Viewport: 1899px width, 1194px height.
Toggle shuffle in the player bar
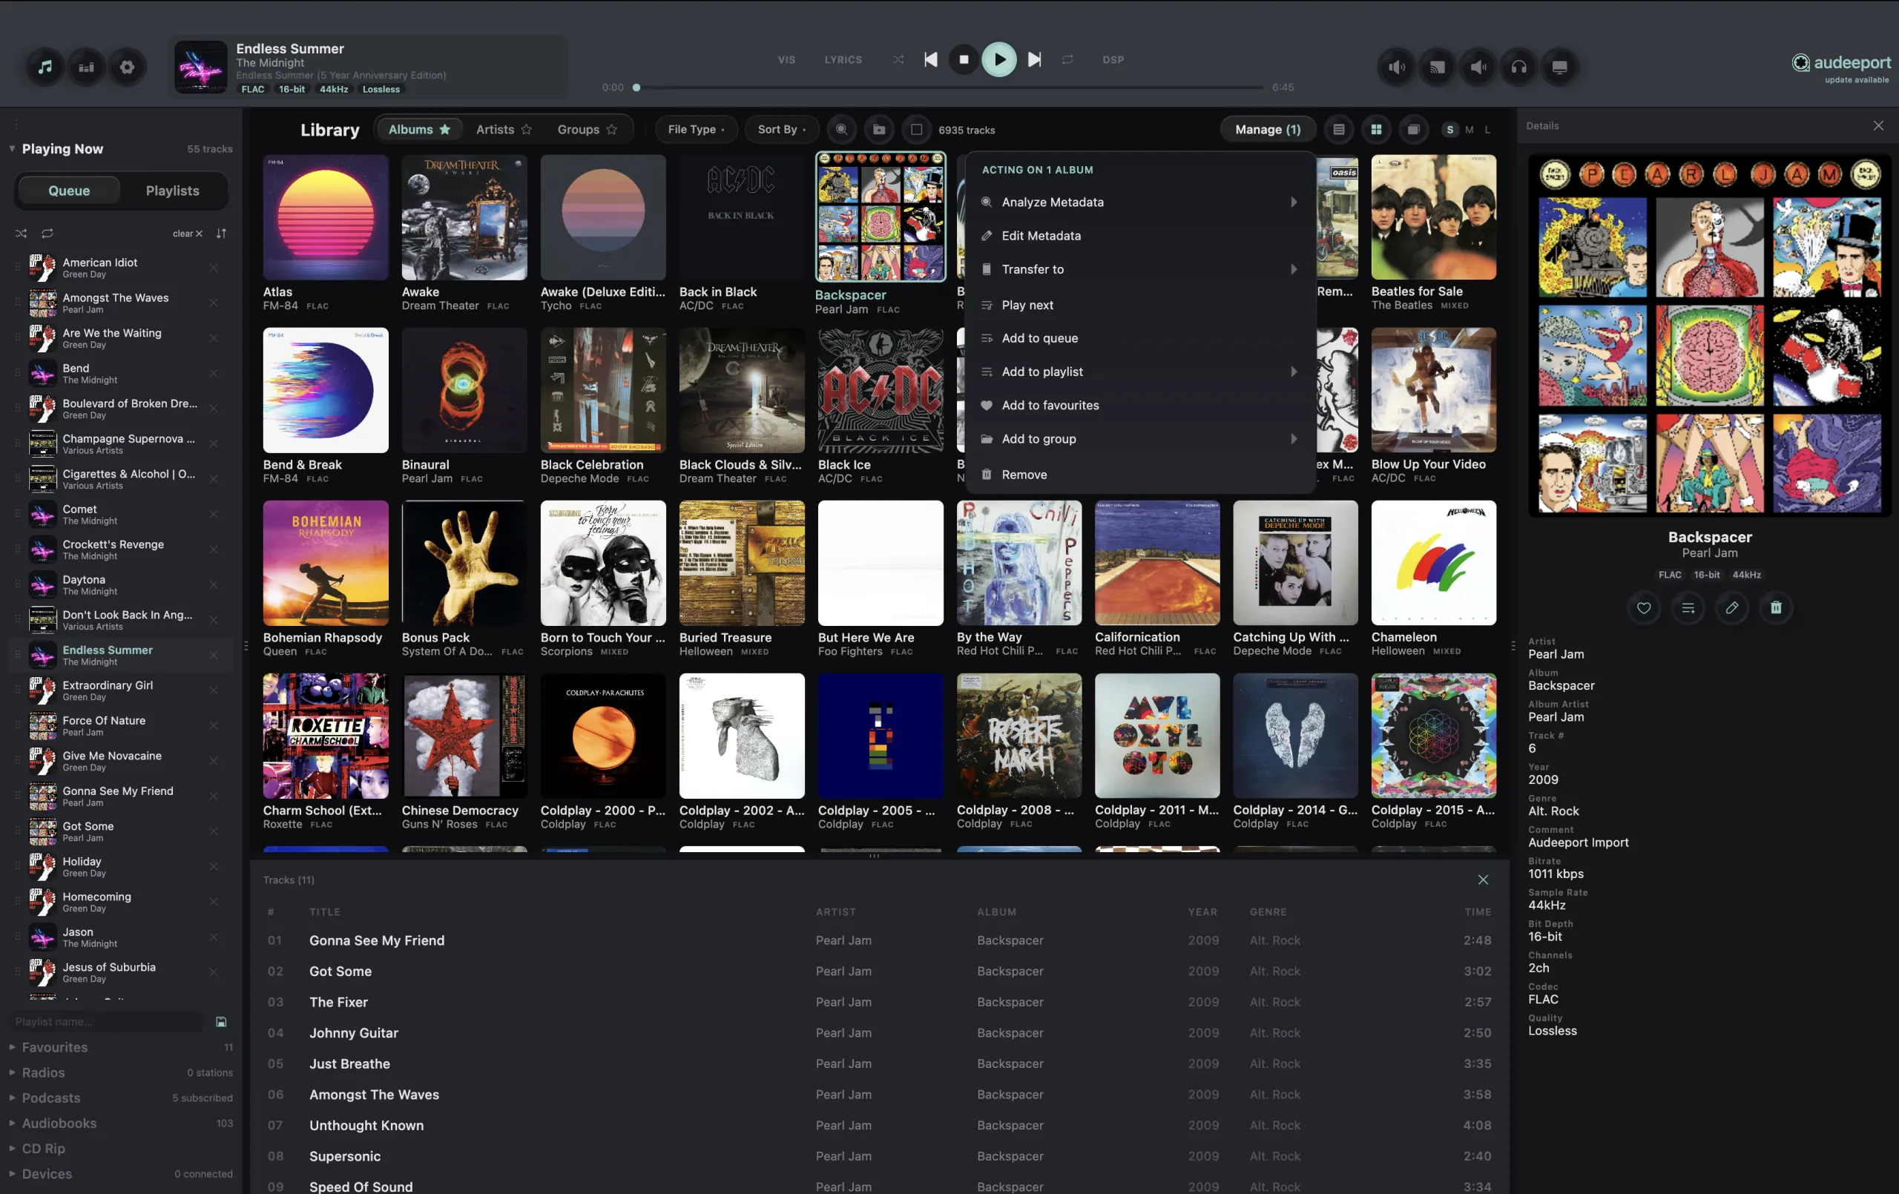point(898,59)
